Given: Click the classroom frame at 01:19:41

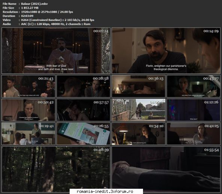Looking at the screenshot, I should coord(28,134).
